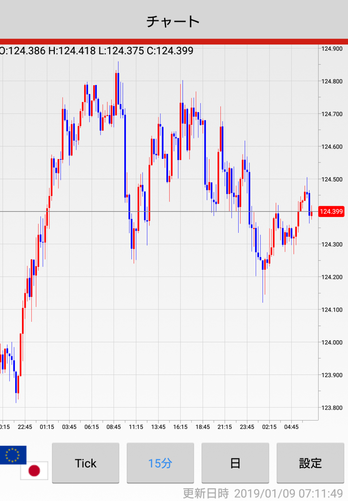
Task: Click the 更新日時 timestamp text
Action: (263, 493)
